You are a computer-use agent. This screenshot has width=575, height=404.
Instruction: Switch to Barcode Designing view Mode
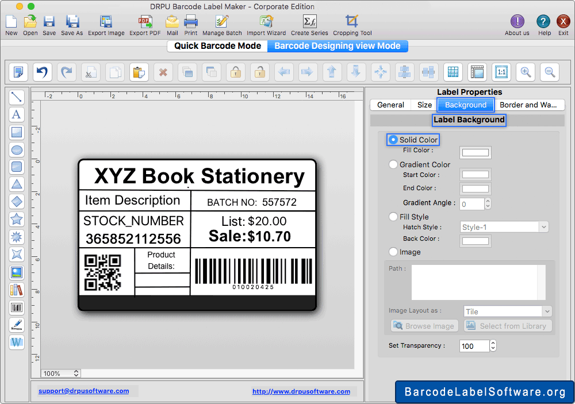coord(338,46)
